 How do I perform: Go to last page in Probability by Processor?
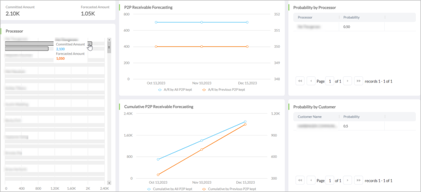pyautogui.click(x=358, y=81)
